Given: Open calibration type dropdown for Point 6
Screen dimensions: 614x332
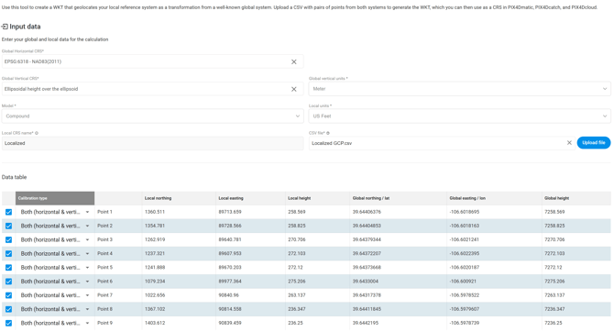Looking at the screenshot, I should pyautogui.click(x=55, y=282).
